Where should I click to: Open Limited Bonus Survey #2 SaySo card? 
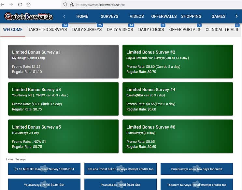pyautogui.click(x=178, y=62)
